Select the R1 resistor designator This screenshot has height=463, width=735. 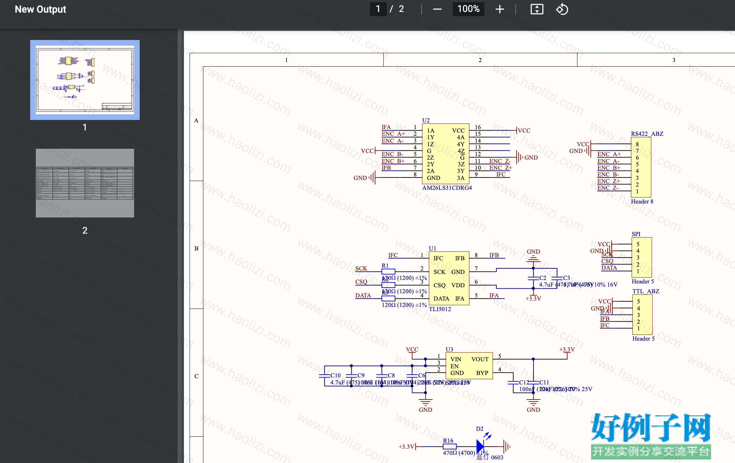pyautogui.click(x=385, y=266)
